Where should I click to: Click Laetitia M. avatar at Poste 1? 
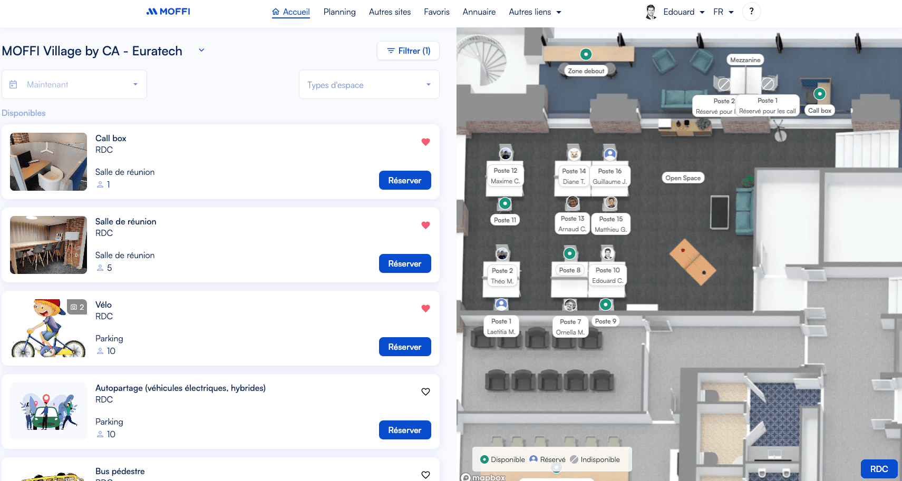pos(501,305)
